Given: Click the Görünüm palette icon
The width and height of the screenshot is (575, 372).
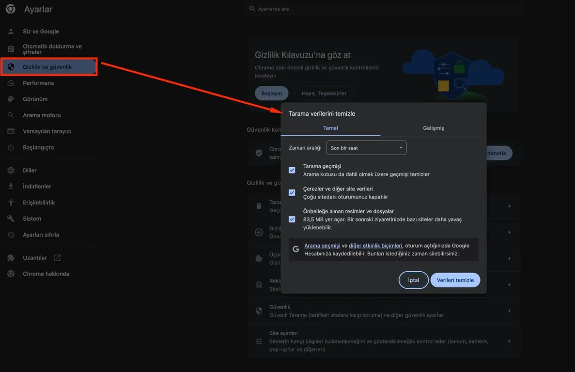Looking at the screenshot, I should click(x=11, y=99).
